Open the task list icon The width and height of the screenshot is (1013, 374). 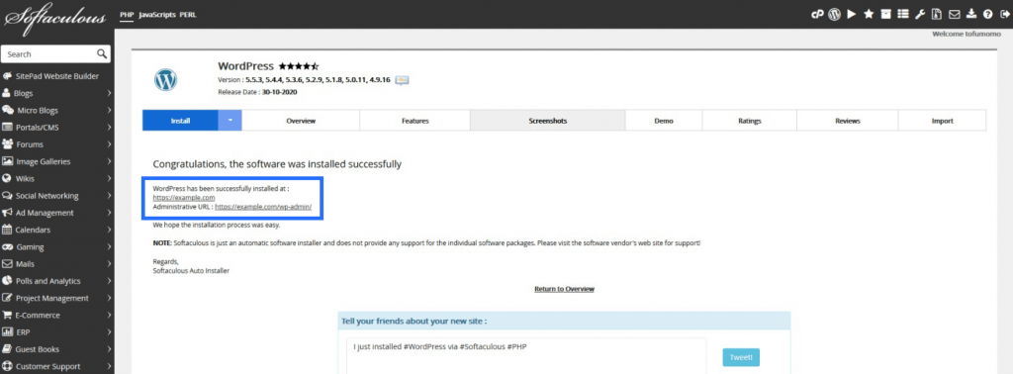pyautogui.click(x=903, y=14)
